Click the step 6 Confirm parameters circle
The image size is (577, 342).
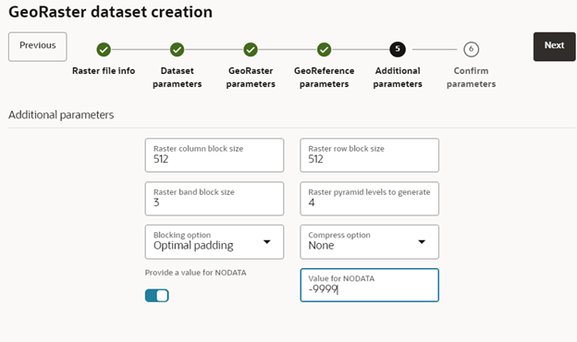471,49
